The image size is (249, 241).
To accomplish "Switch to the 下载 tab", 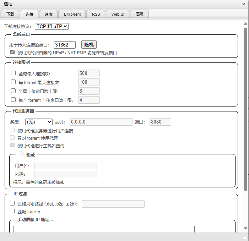I will (x=10, y=14).
